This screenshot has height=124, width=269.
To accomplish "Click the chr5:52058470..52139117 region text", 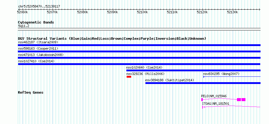I will tap(39, 7).
